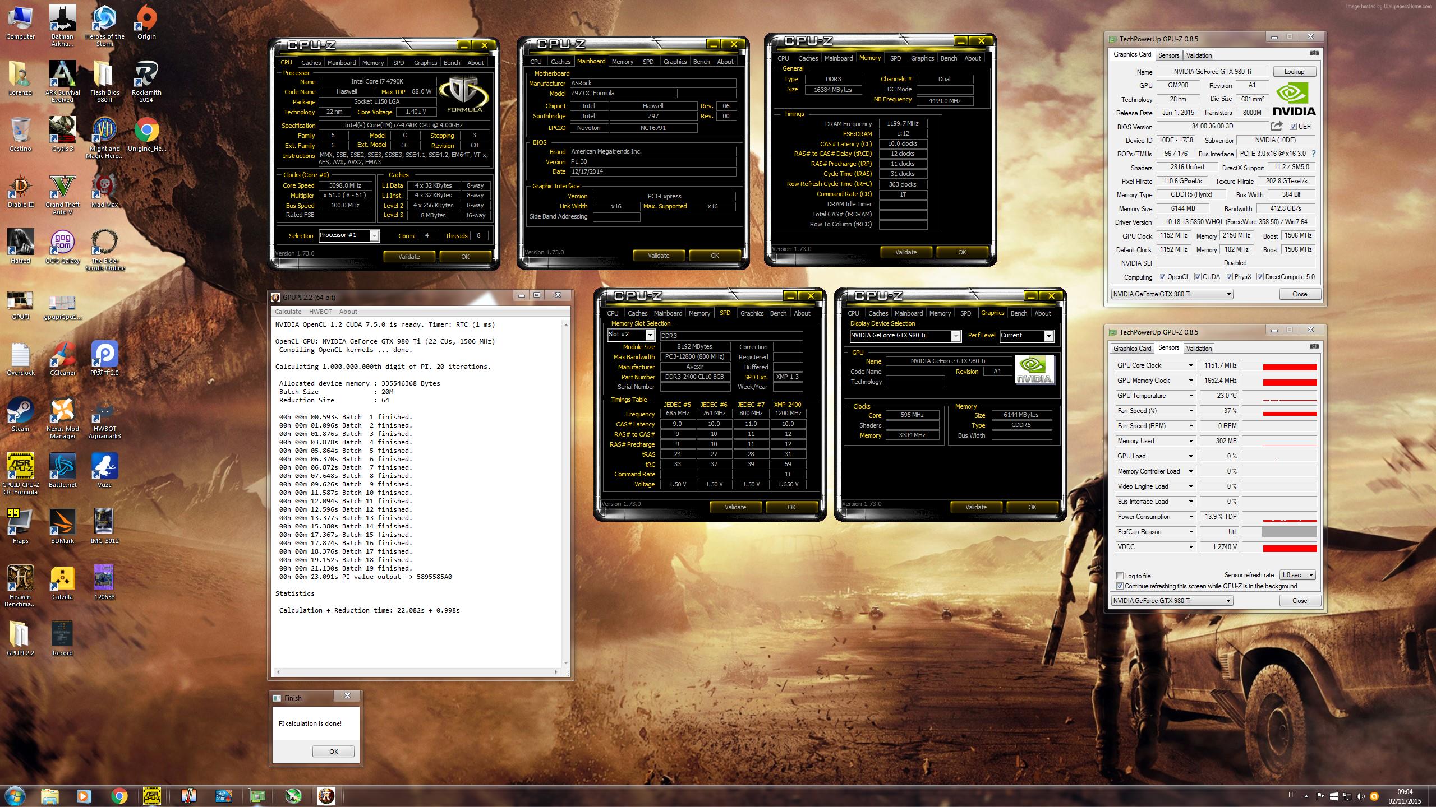Image resolution: width=1436 pixels, height=807 pixels.
Task: Launch 3DMark desktop shortcut
Action: click(62, 526)
